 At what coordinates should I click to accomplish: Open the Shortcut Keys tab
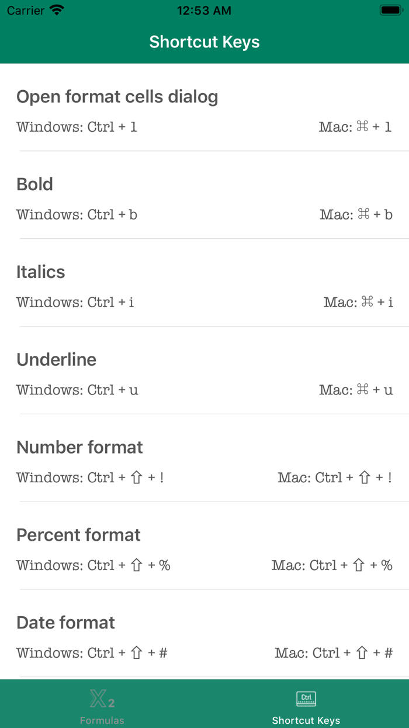coord(306,705)
